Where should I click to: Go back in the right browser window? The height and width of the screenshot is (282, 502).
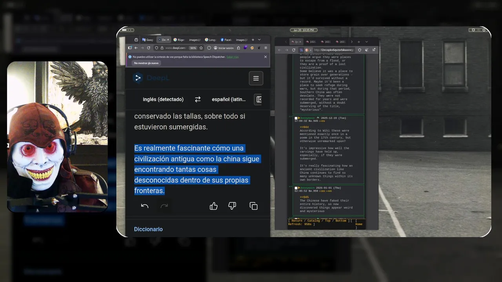click(280, 50)
